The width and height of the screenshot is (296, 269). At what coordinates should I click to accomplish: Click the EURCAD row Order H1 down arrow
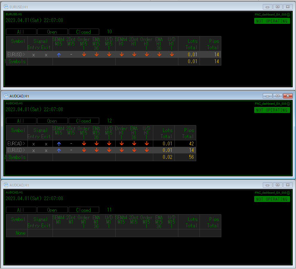[x=122, y=144]
